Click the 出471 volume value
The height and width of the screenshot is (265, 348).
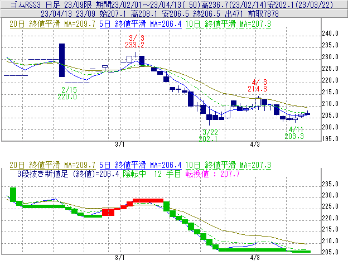(x=234, y=14)
